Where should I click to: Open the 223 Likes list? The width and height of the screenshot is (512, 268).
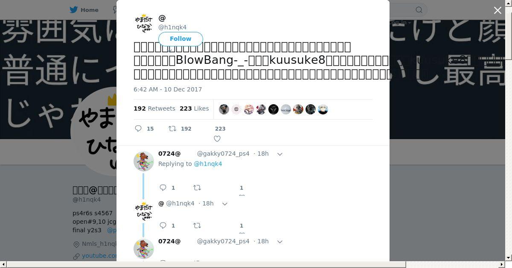point(194,108)
